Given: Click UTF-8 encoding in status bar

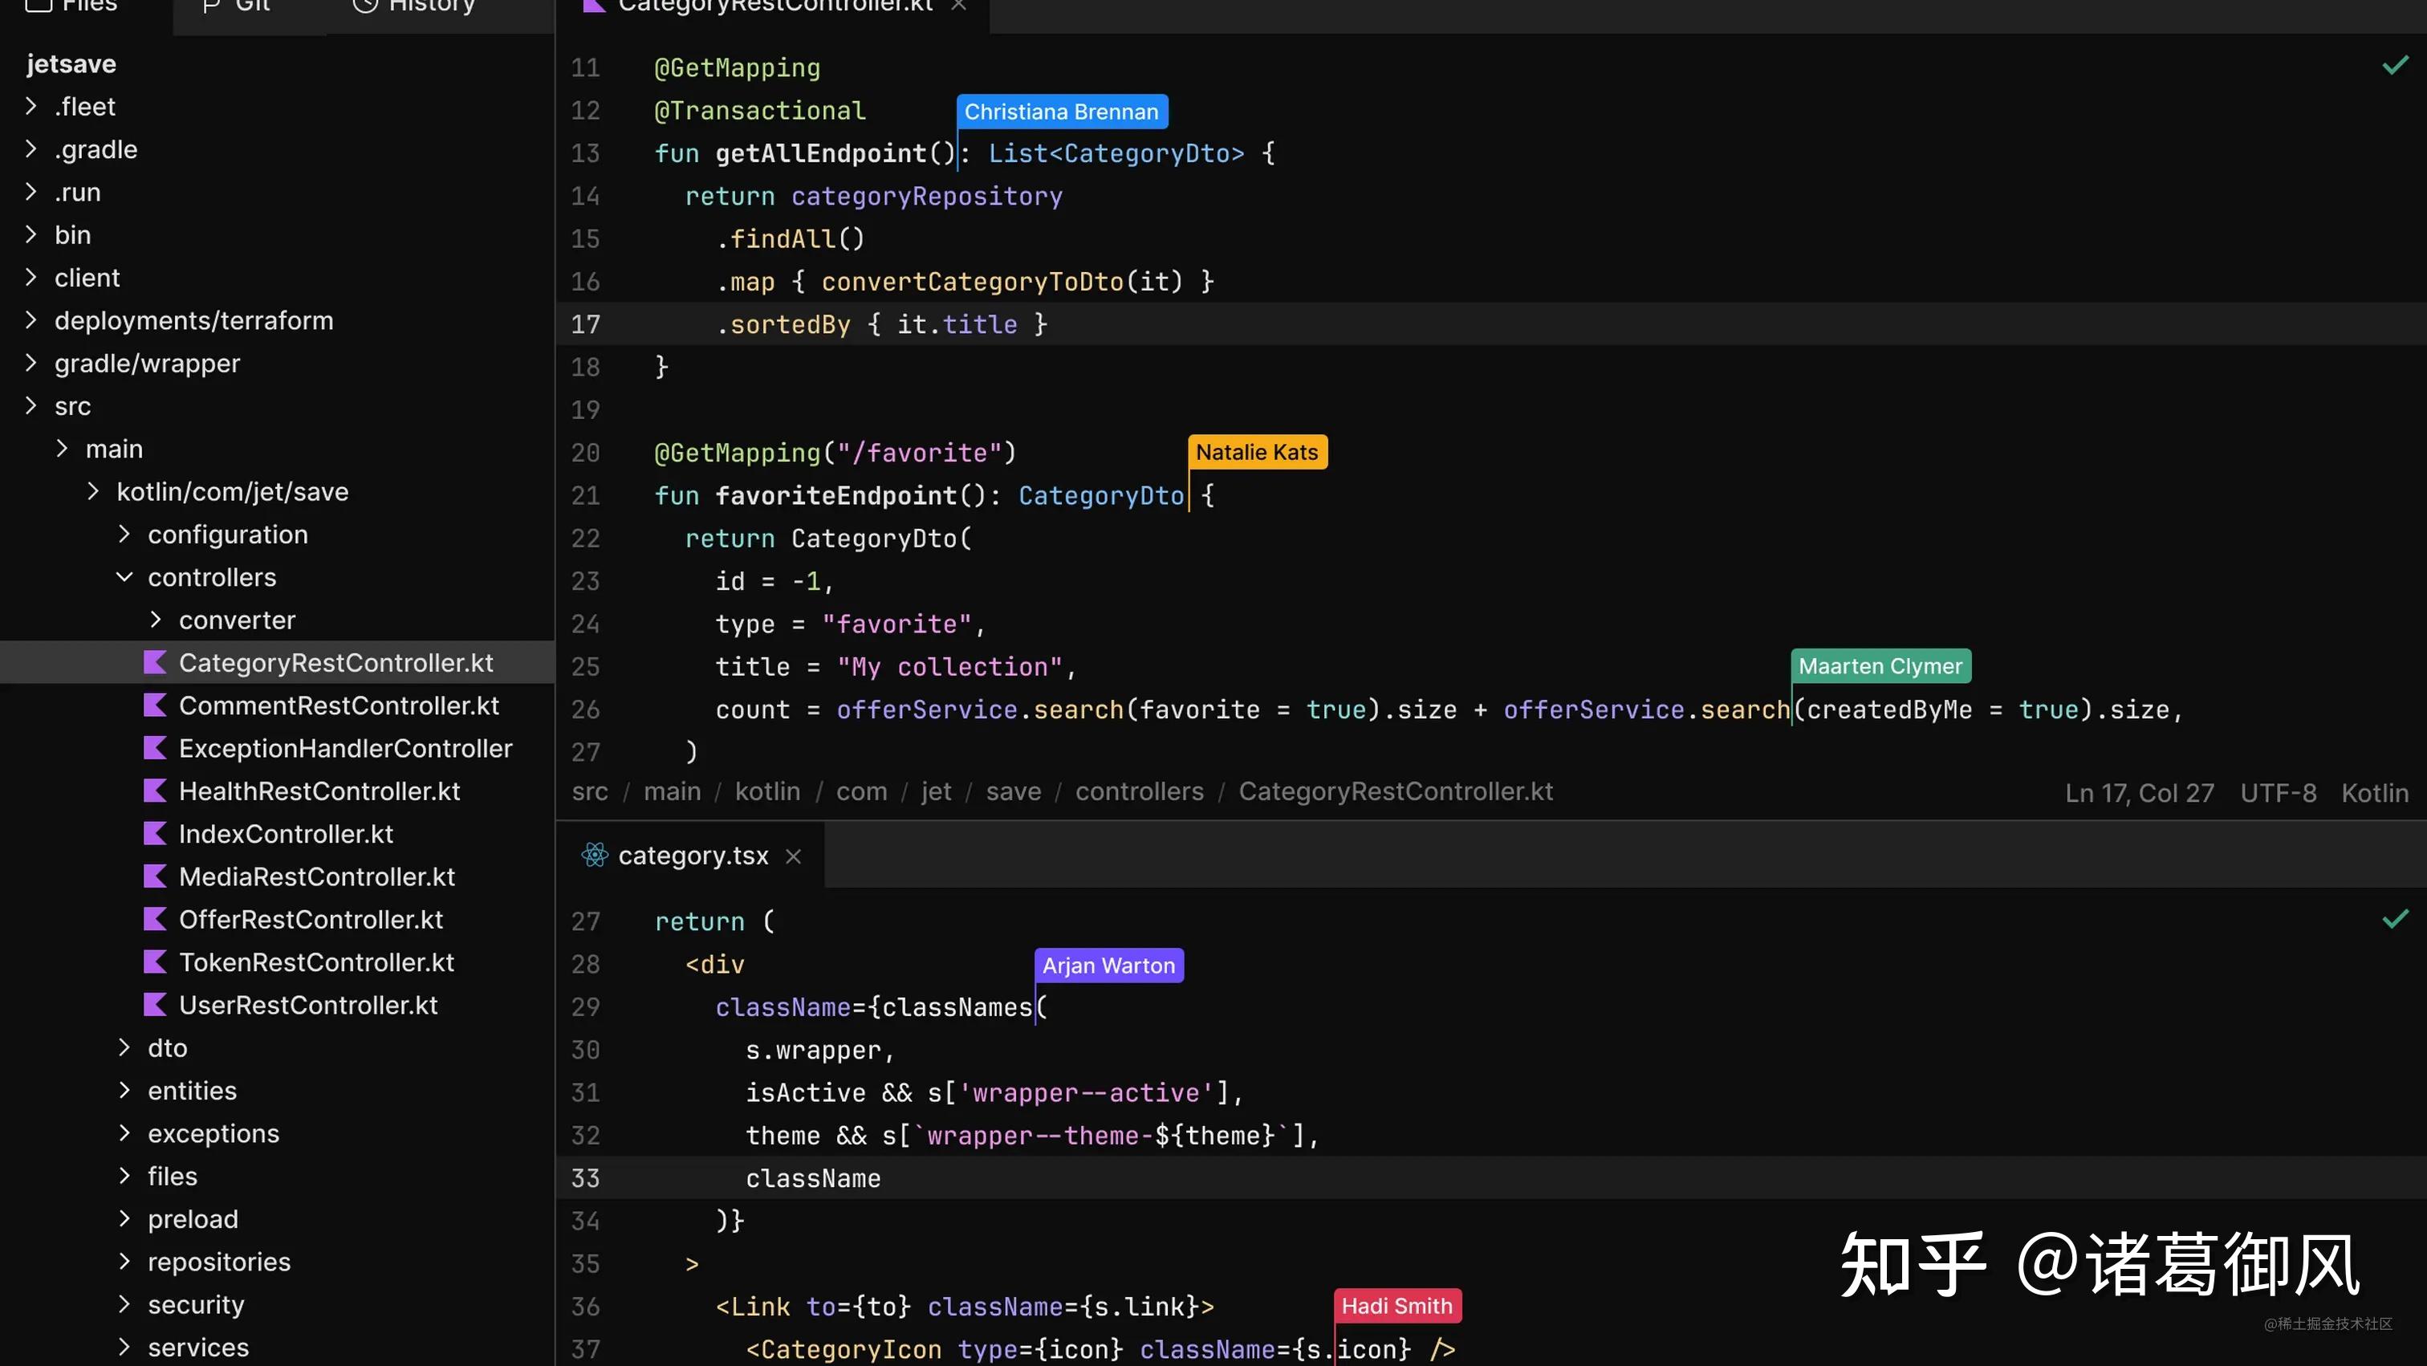Looking at the screenshot, I should (2277, 793).
